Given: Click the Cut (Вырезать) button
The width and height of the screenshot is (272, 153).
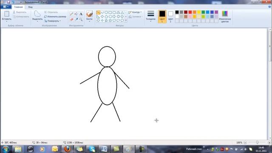Looking at the screenshot, I should 20,12.
